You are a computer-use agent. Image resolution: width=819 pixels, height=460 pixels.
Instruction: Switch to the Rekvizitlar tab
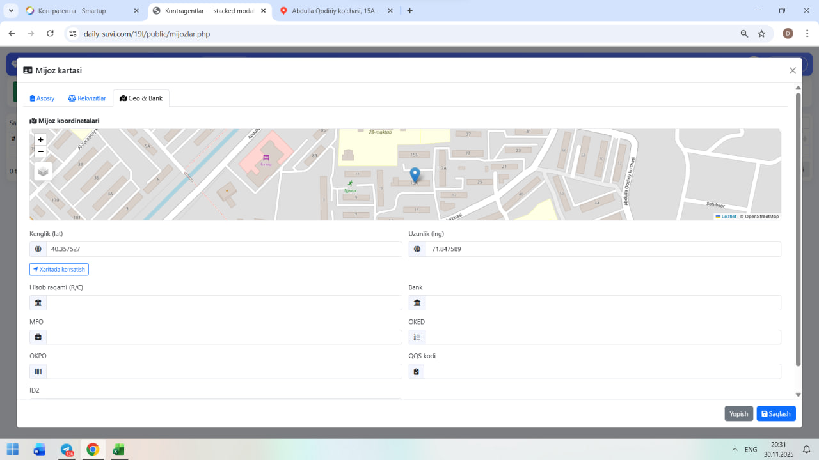pyautogui.click(x=87, y=98)
